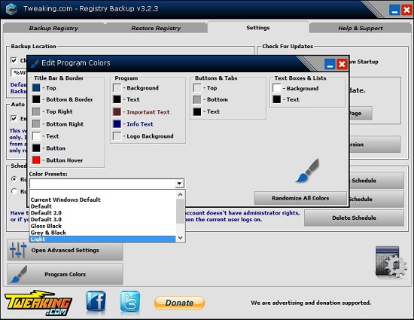
Task: Pick the Top Right color swatch
Action: 36,111
